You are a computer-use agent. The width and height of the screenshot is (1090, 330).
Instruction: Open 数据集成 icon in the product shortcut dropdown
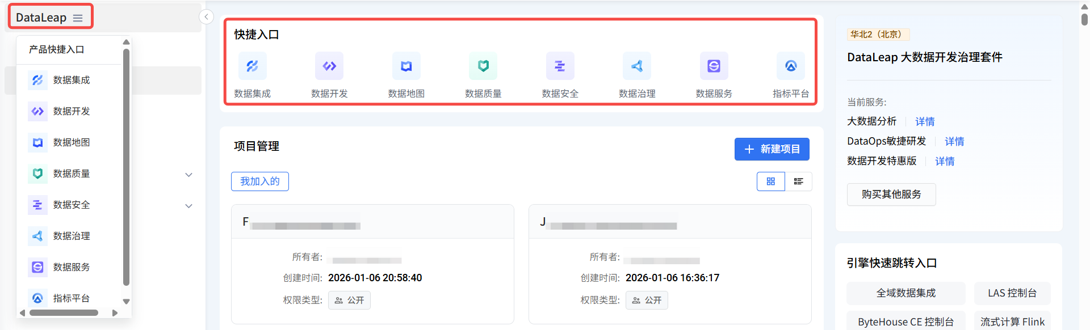[x=37, y=80]
